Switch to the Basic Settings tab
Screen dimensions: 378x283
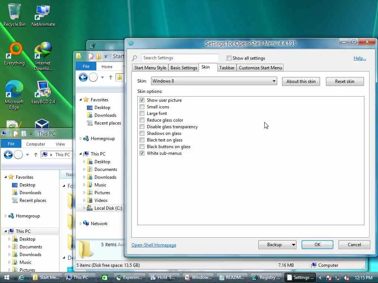184,68
